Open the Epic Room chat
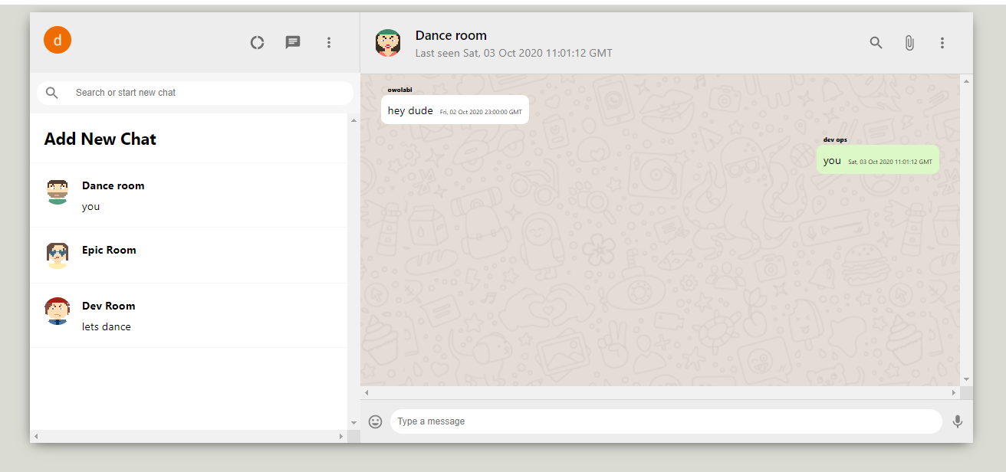Image resolution: width=1006 pixels, height=472 pixels. pyautogui.click(x=189, y=255)
